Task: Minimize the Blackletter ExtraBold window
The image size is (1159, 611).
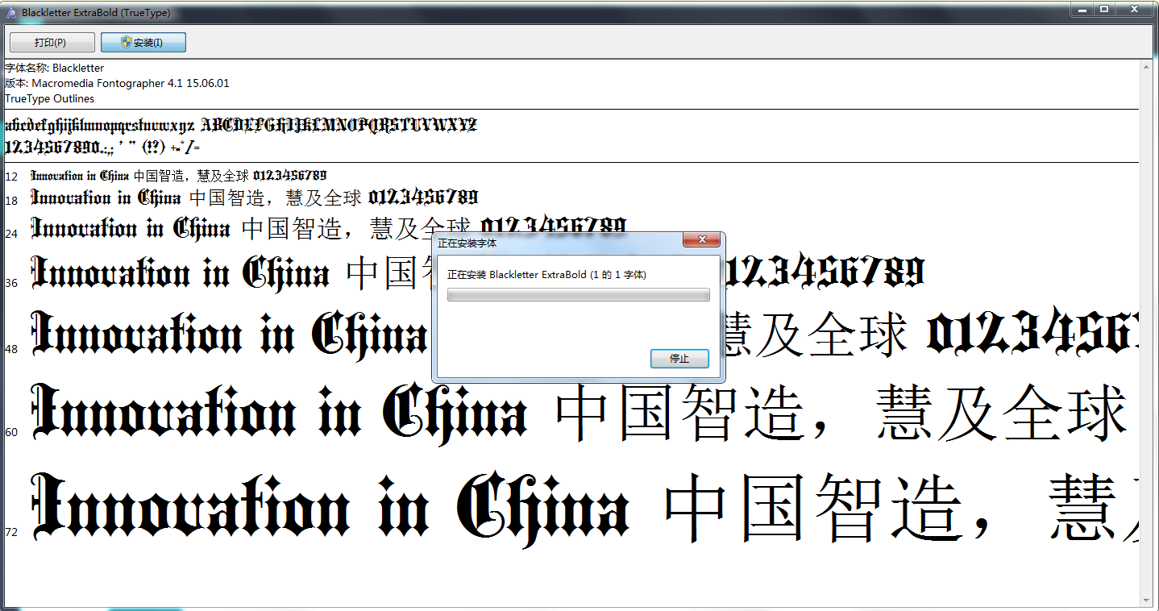Action: (x=1082, y=10)
